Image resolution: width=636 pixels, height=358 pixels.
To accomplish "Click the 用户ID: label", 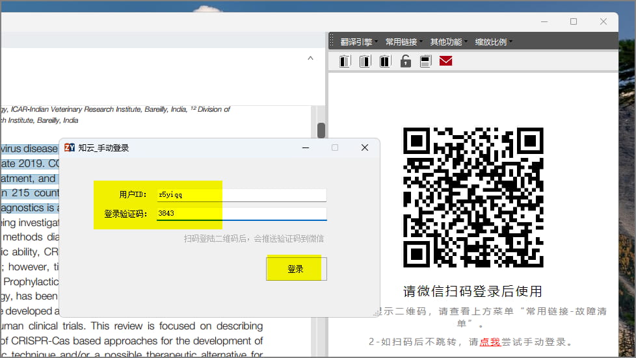I will point(133,195).
